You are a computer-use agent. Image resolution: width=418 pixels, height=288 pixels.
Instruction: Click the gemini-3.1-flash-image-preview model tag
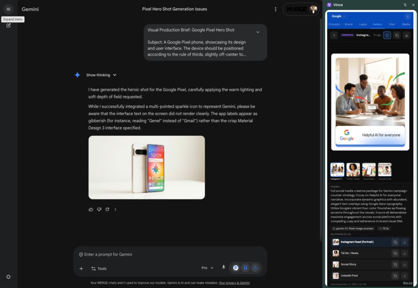tap(353, 228)
